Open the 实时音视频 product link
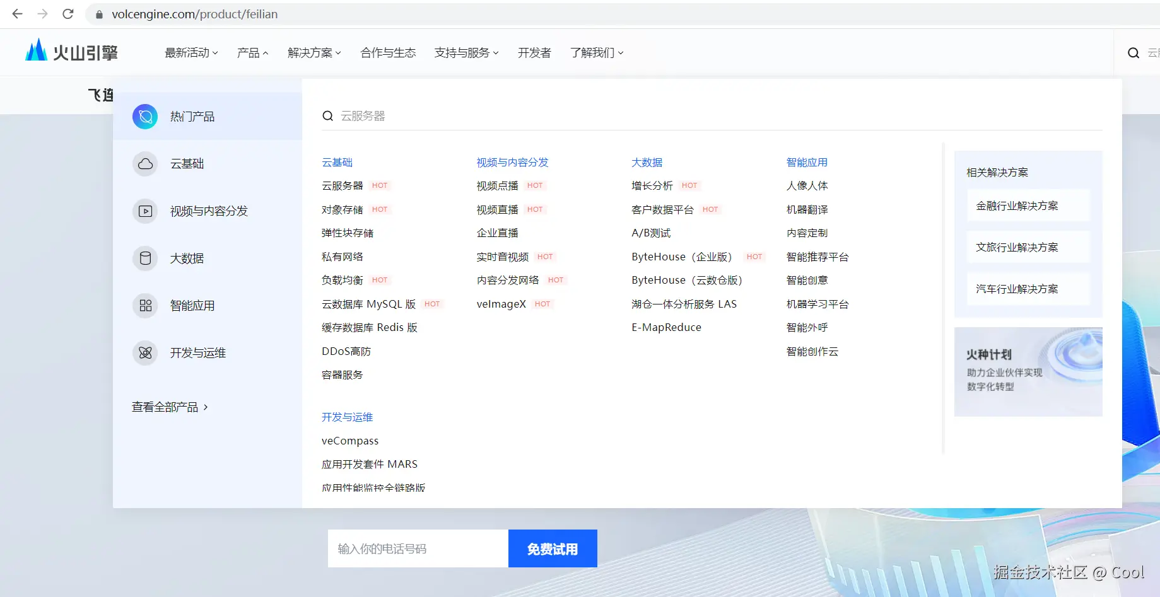 (x=503, y=257)
